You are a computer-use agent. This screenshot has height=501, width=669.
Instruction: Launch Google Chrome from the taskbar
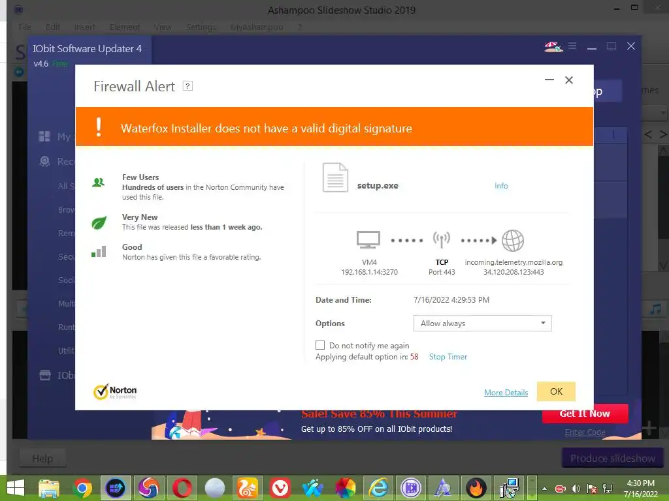point(82,488)
